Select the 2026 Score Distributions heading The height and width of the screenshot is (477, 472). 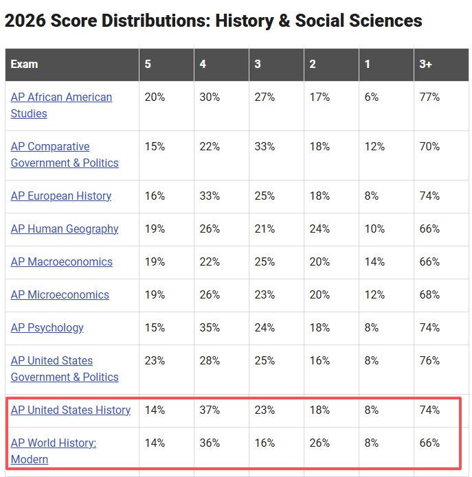214,21
